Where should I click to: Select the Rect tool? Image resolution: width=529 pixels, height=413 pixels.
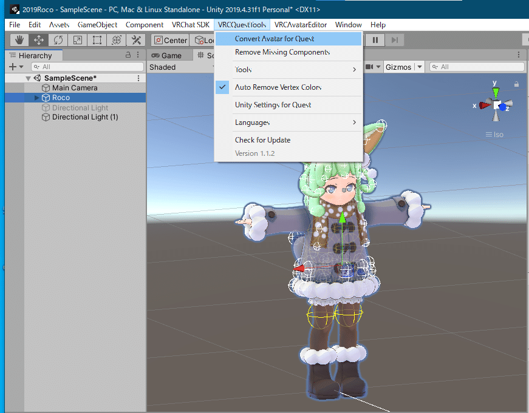pos(97,40)
